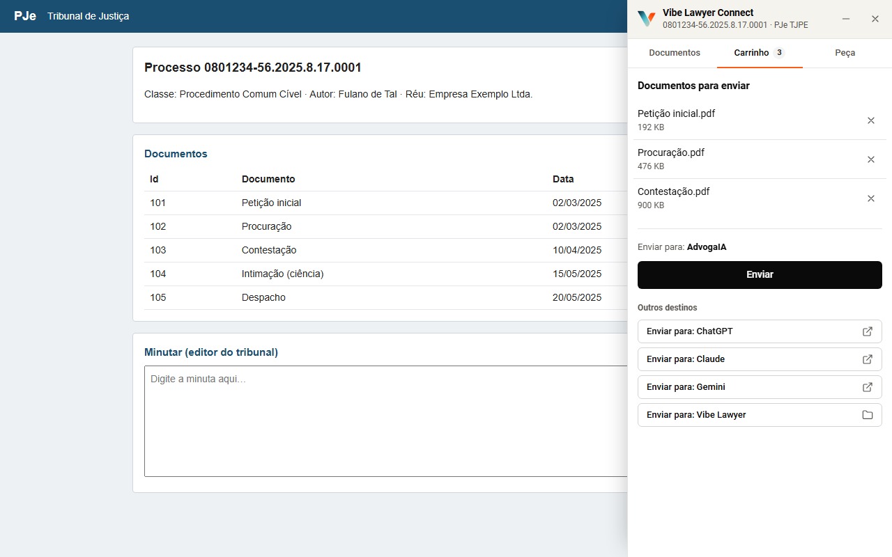Screen dimensions: 892x557
Task: Remove Procuração.pdf from the cart
Action: pos(870,159)
